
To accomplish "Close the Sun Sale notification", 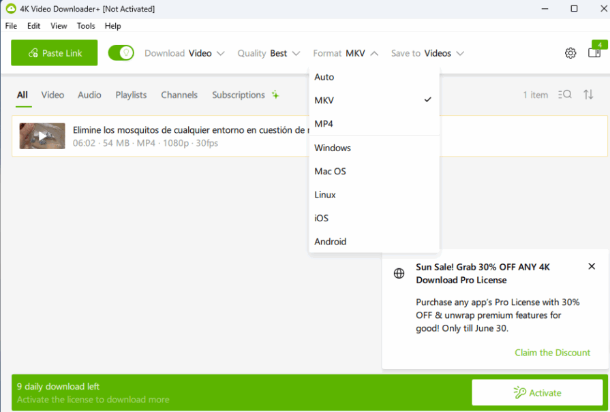I will 591,266.
